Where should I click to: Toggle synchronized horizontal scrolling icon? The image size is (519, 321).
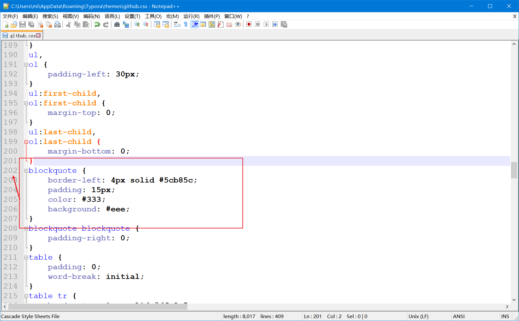(165, 24)
